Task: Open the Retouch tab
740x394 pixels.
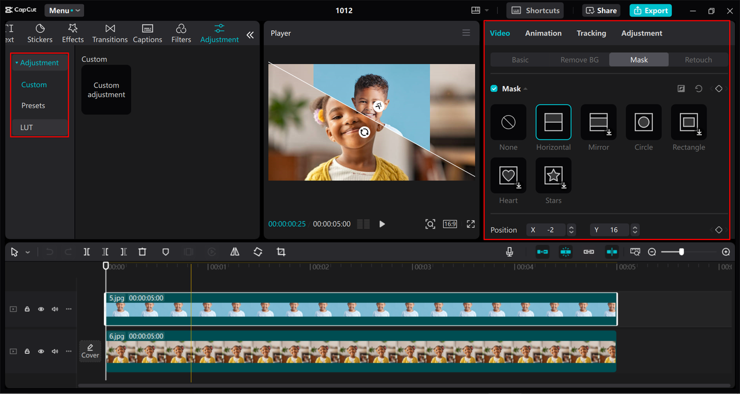Action: [698, 59]
